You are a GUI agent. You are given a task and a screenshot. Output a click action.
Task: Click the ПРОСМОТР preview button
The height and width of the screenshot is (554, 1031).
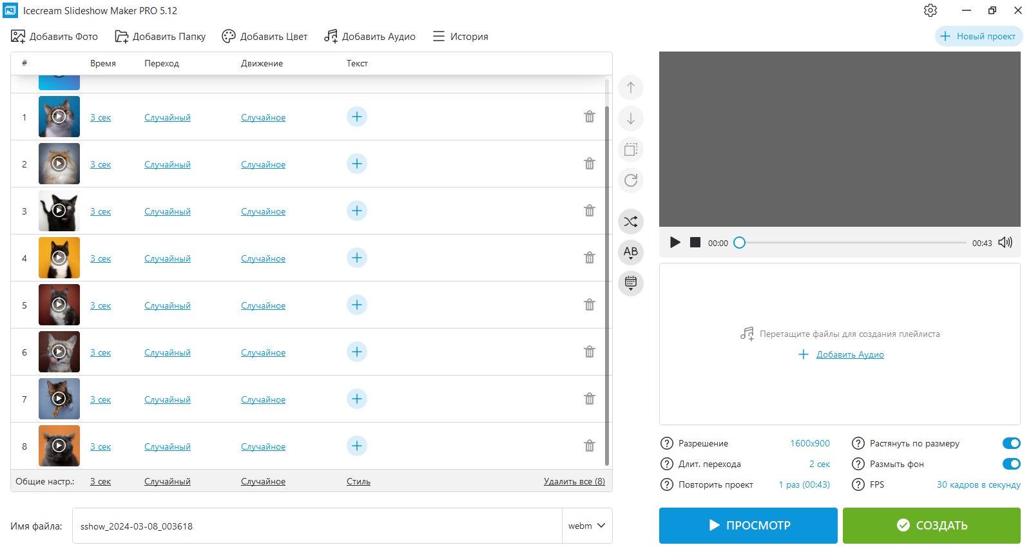(748, 525)
